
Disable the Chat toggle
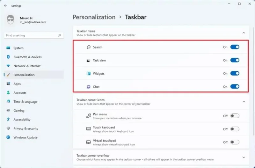point(235,86)
